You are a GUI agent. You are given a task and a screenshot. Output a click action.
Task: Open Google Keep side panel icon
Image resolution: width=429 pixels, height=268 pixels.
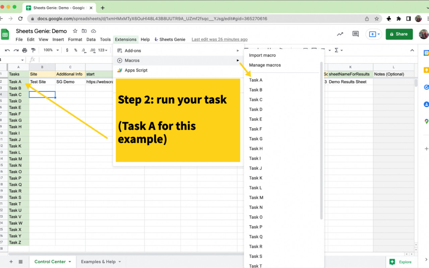point(426,70)
